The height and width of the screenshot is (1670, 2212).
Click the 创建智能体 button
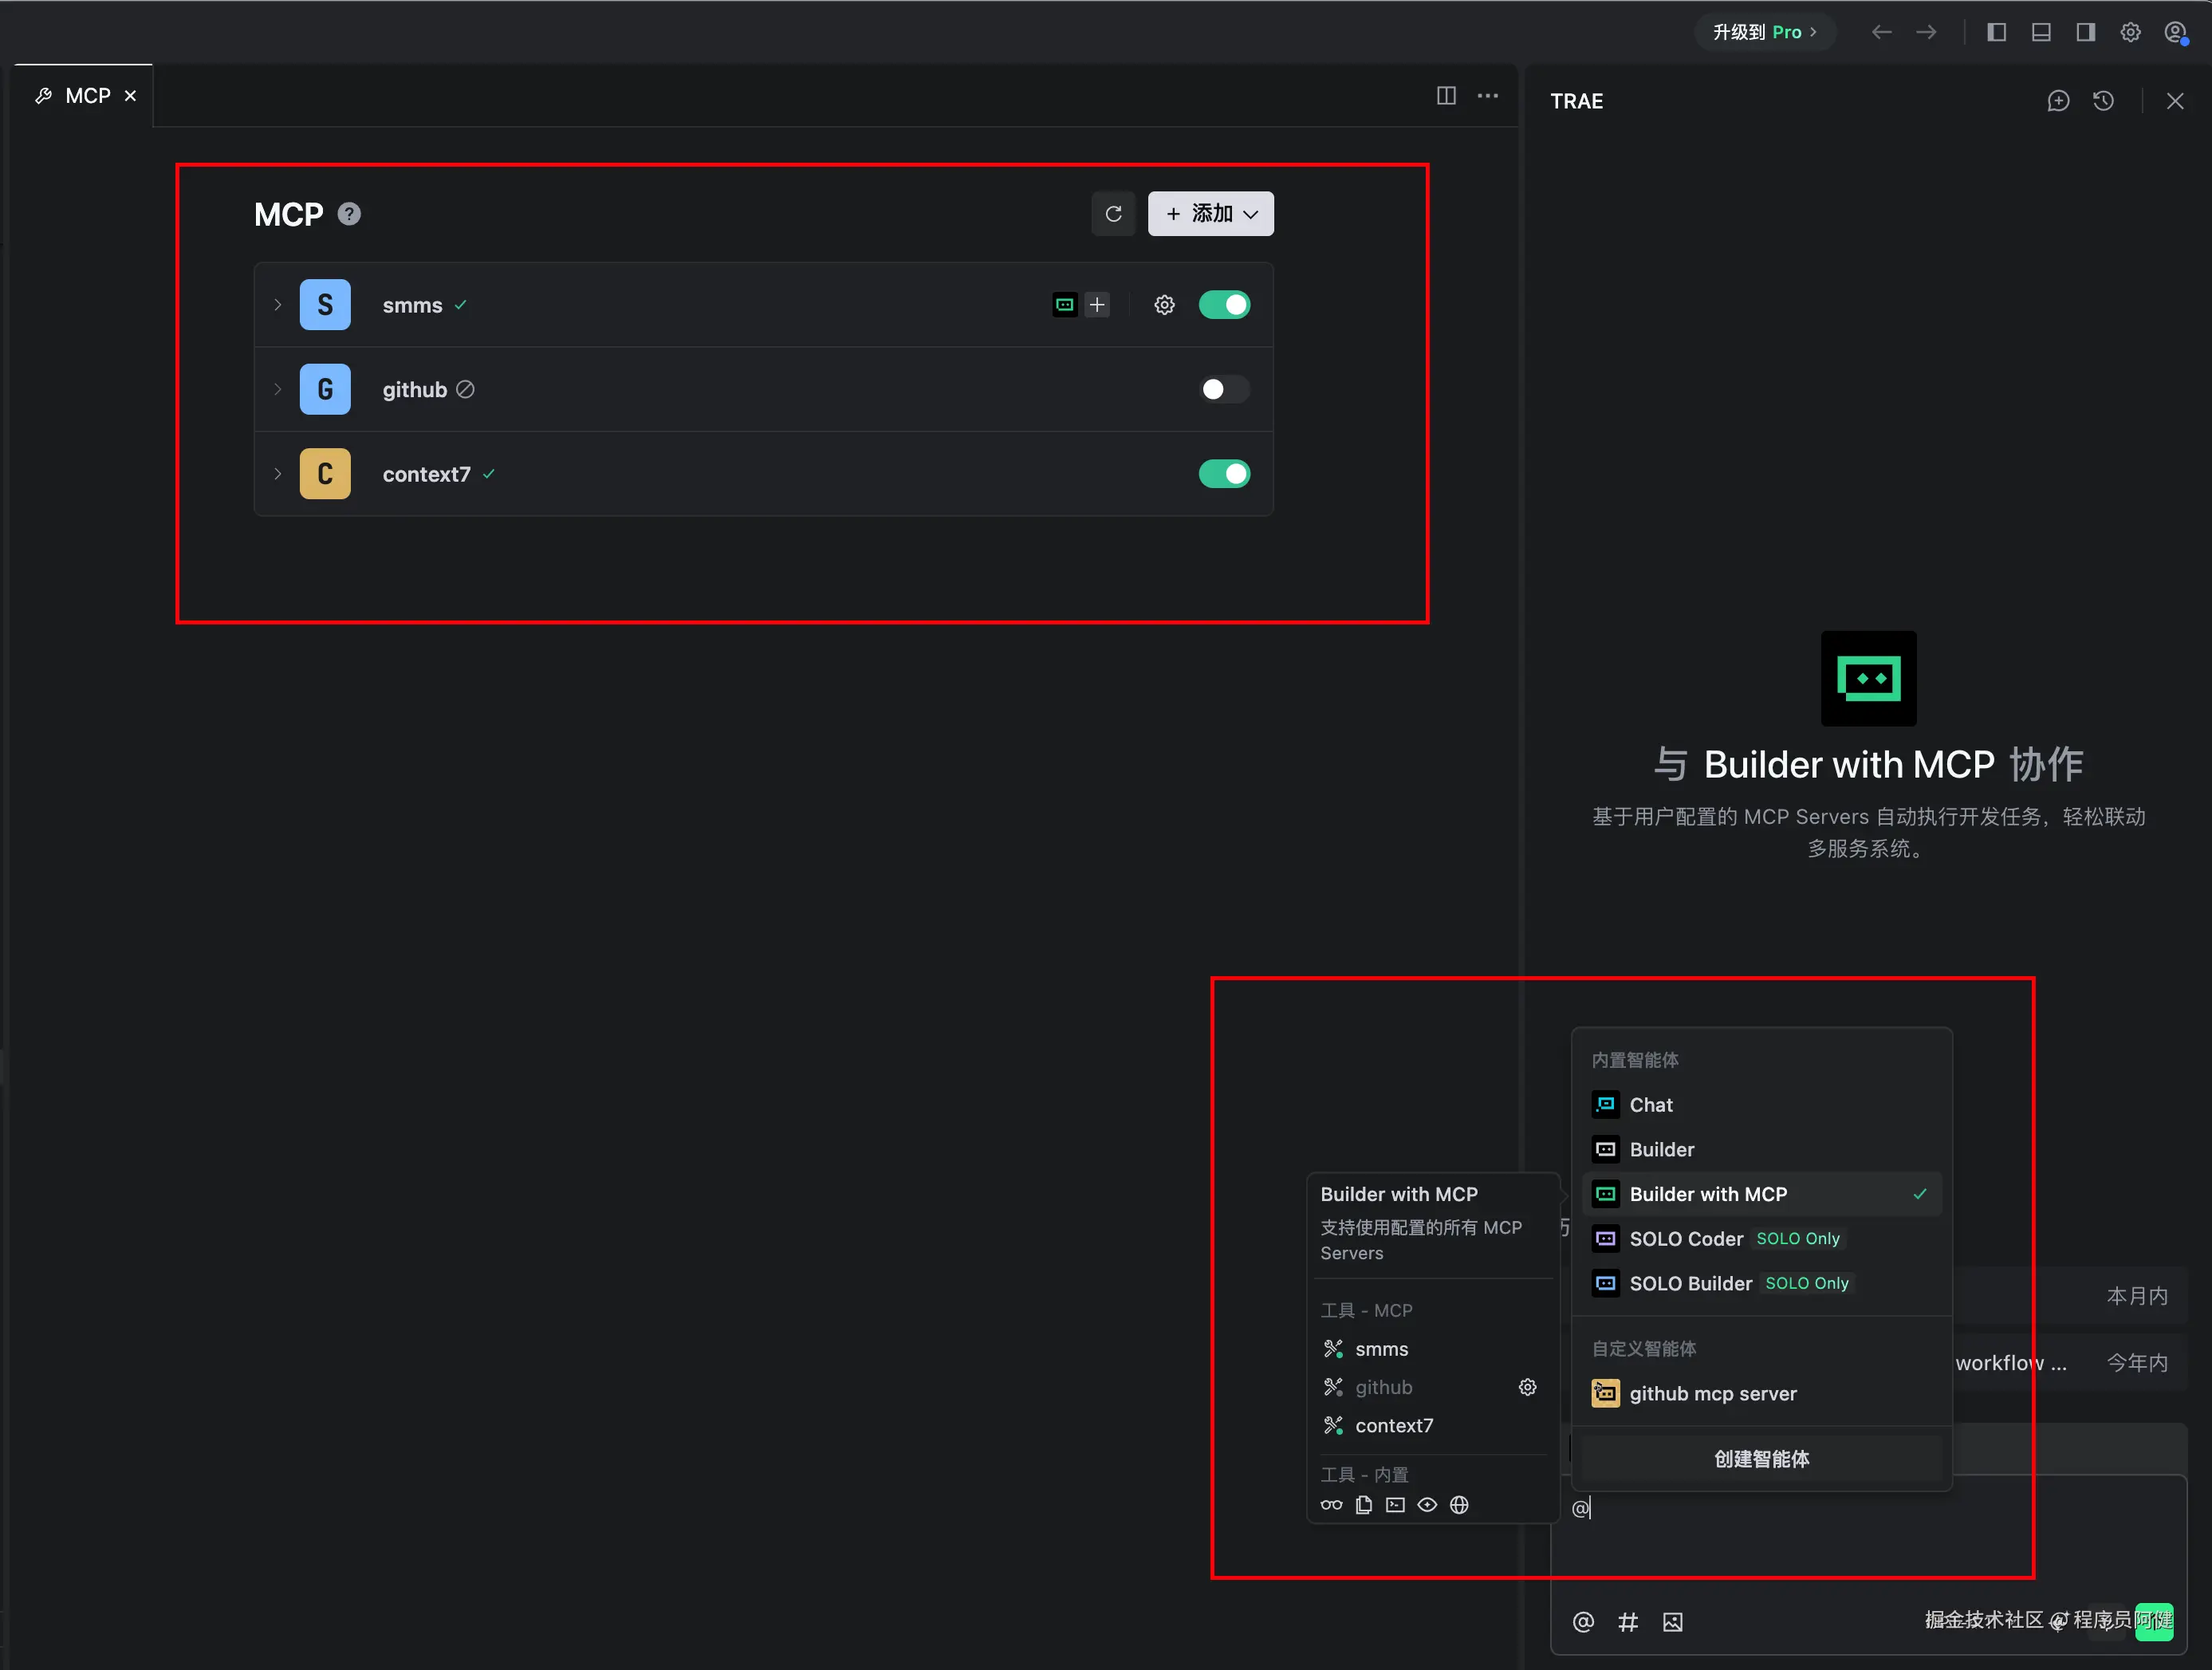(1761, 1459)
